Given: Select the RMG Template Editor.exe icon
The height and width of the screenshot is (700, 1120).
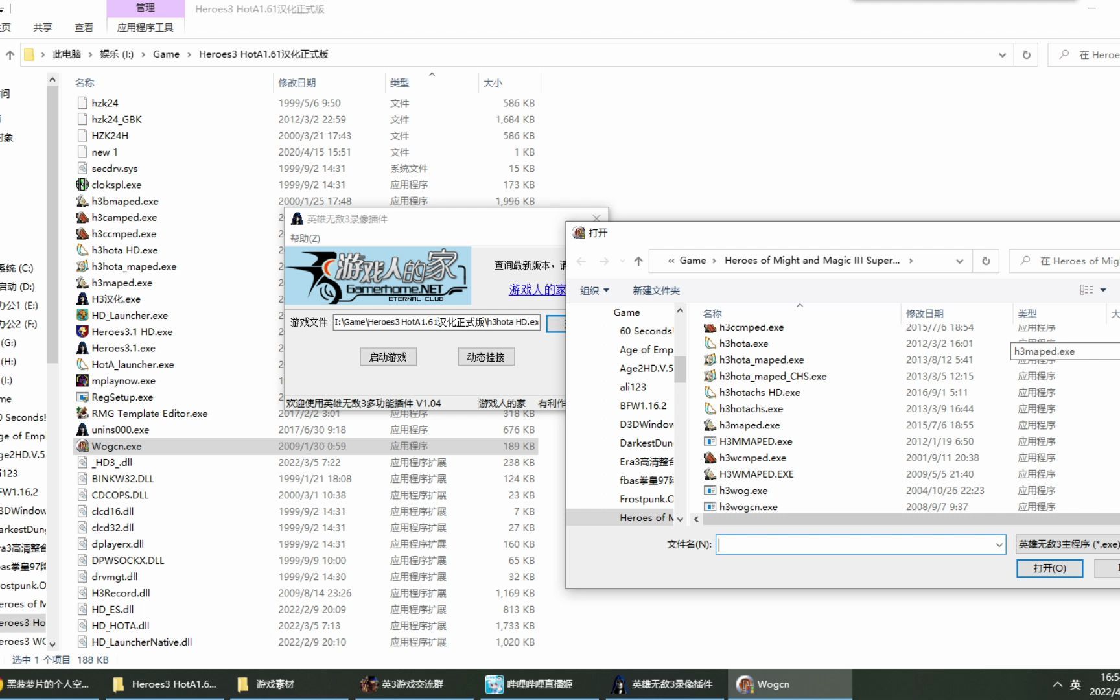Looking at the screenshot, I should coord(82,413).
